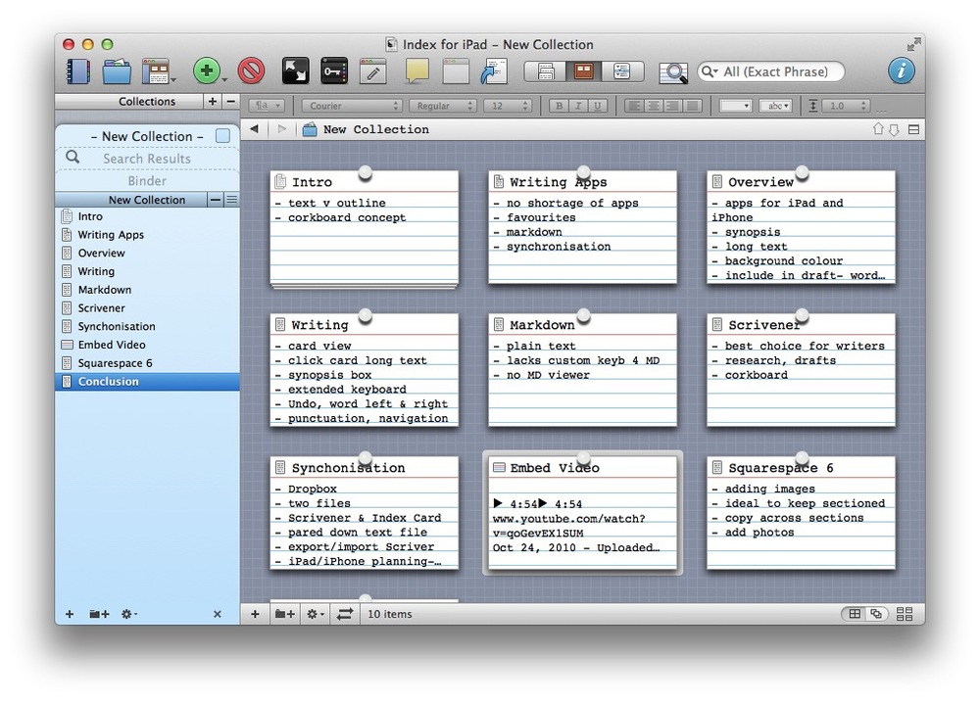Image resolution: width=980 pixels, height=701 pixels.
Task: Click the All (Exact Phrase) search field
Action: pyautogui.click(x=770, y=71)
